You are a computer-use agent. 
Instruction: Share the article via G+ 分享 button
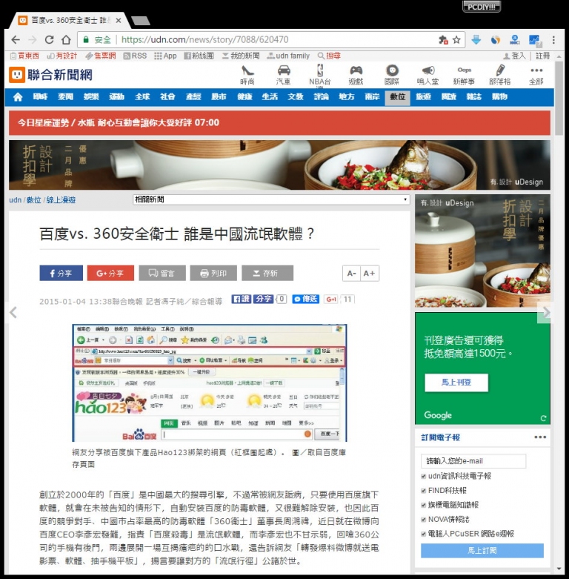coord(110,274)
